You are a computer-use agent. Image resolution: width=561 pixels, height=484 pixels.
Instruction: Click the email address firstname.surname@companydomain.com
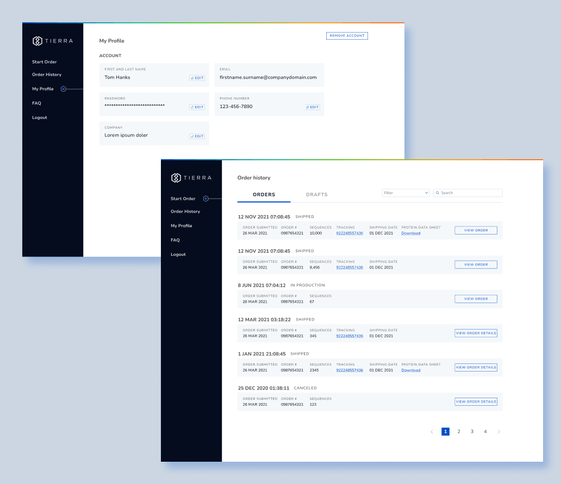(x=268, y=77)
